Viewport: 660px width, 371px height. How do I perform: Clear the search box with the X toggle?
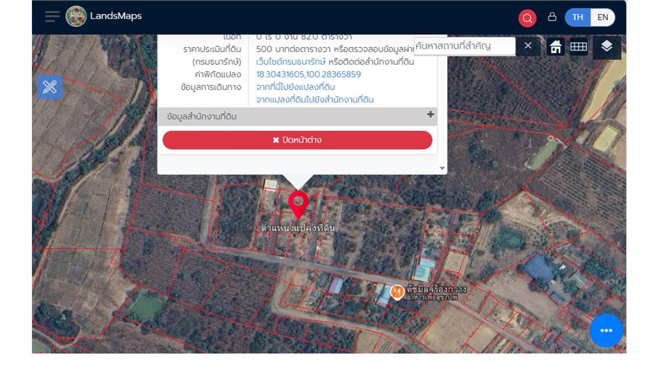point(528,47)
